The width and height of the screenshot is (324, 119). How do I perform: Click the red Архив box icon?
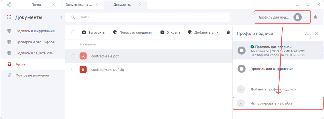click(9, 64)
